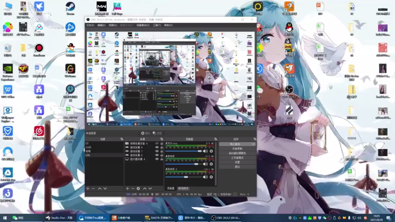Viewport: 395px width, 222px height.
Task: Toggle lock on 显示器采集 4 source
Action: [x=162, y=159]
